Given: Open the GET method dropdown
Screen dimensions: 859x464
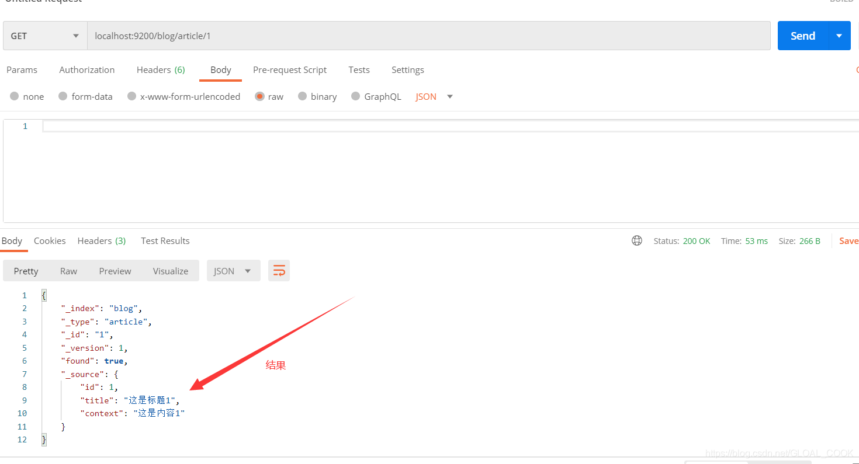Looking at the screenshot, I should pos(45,36).
